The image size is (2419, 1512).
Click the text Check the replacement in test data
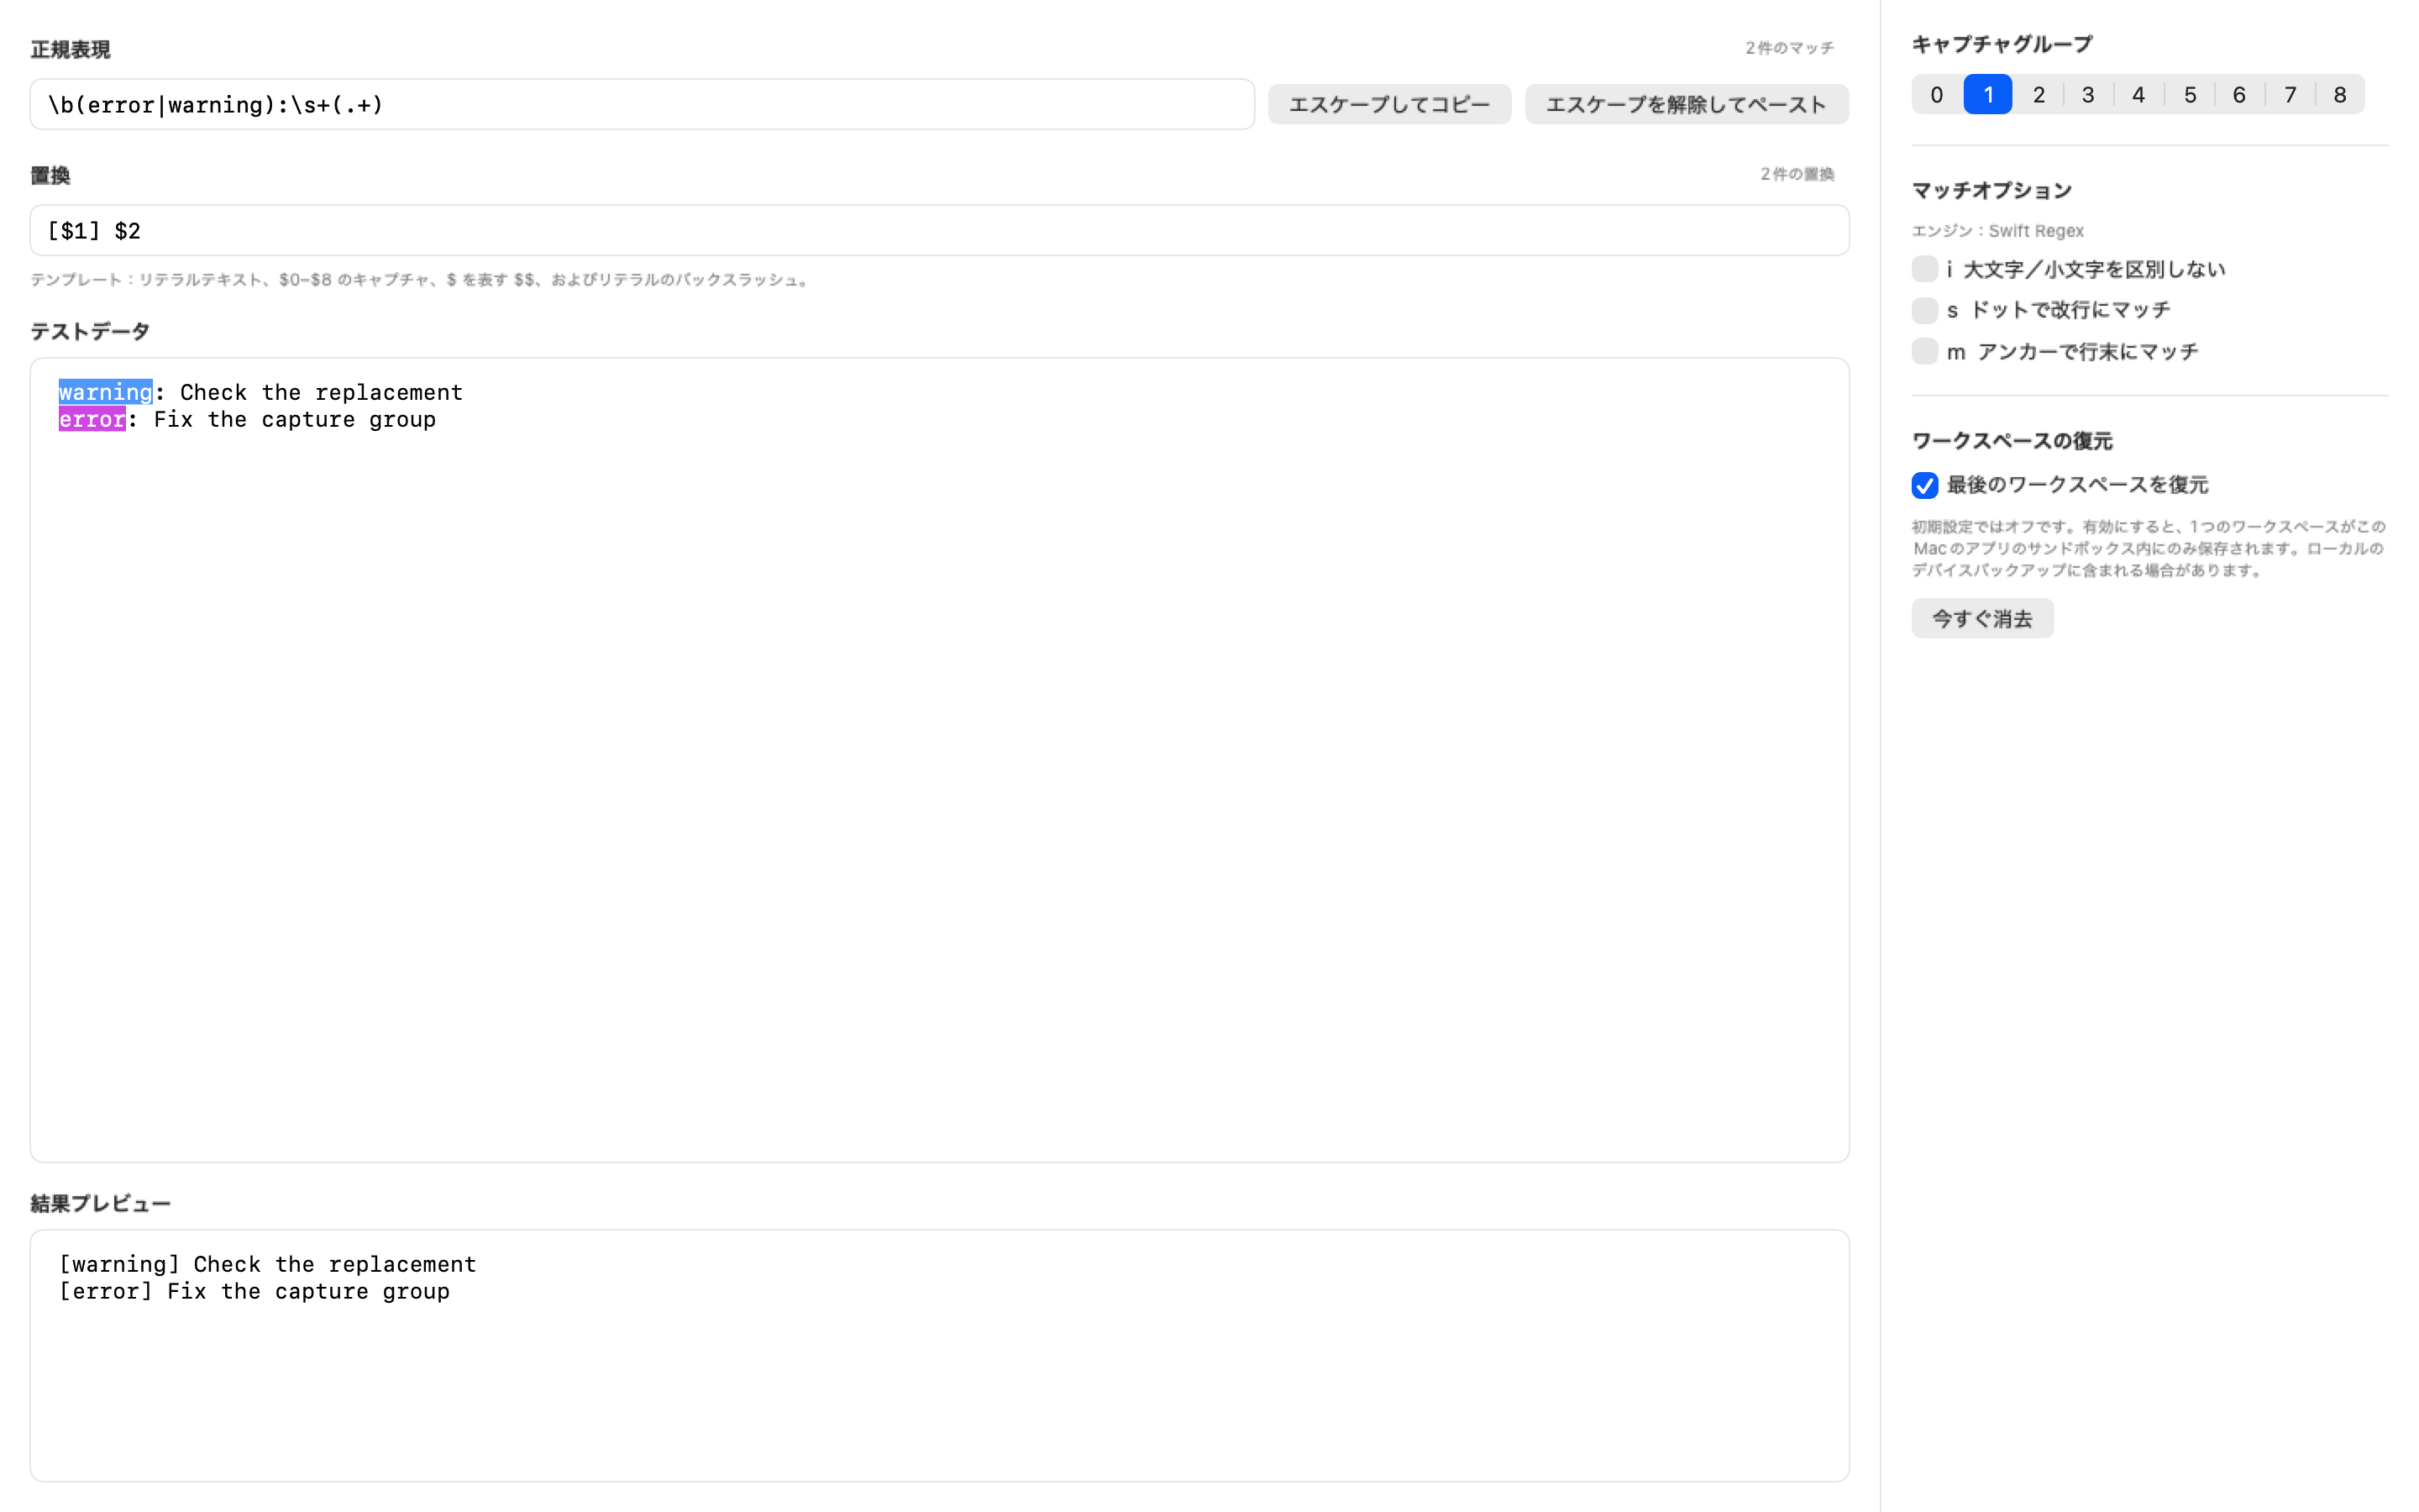321,392
